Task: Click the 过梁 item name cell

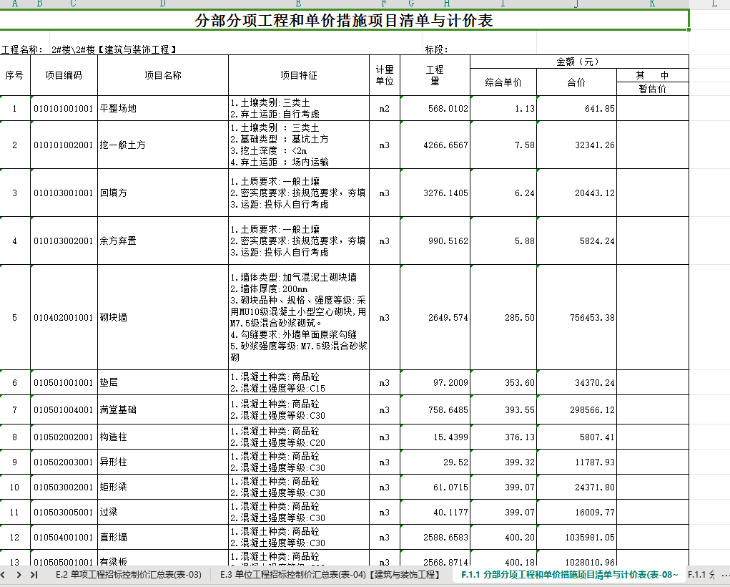Action: coord(162,512)
